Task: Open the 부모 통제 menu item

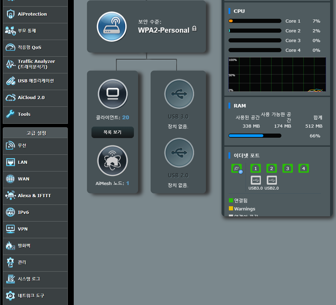Action: tap(35, 31)
